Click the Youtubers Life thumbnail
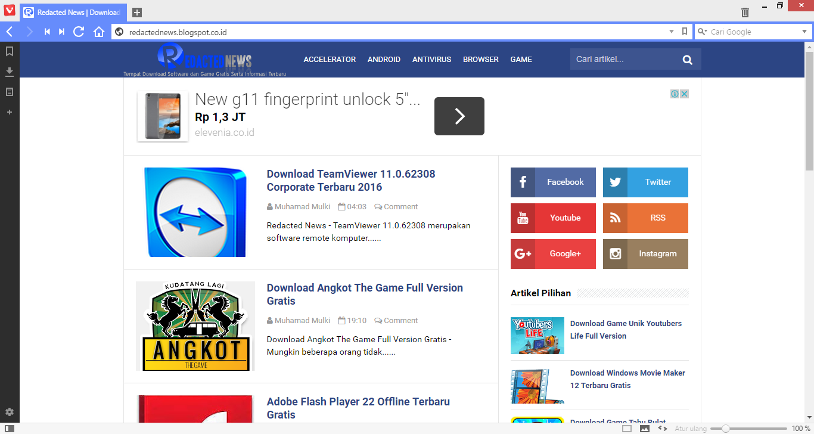 pos(538,336)
